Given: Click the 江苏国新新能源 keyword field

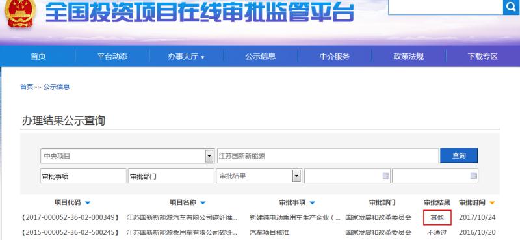Looking at the screenshot, I should click(x=328, y=156).
